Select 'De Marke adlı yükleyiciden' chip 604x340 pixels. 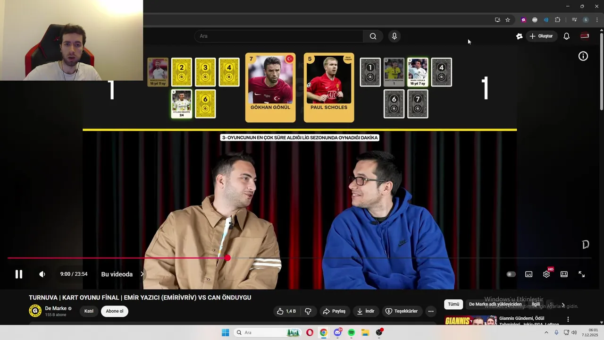(x=495, y=305)
